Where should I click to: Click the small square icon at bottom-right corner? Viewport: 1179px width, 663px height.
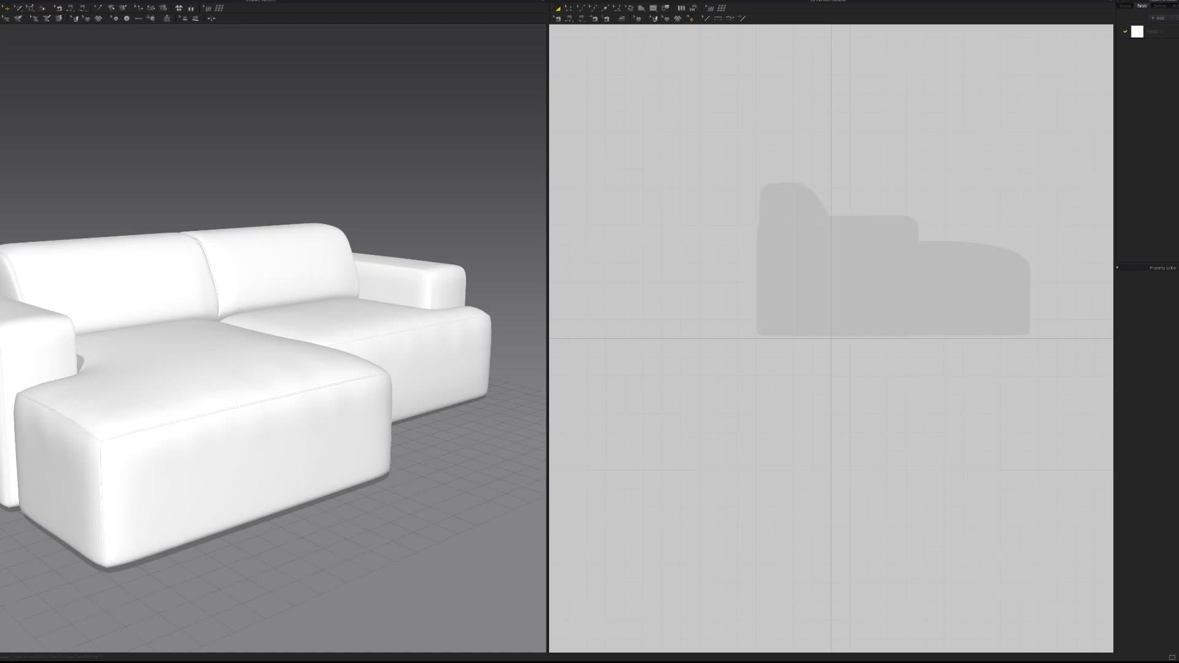[x=1172, y=657]
